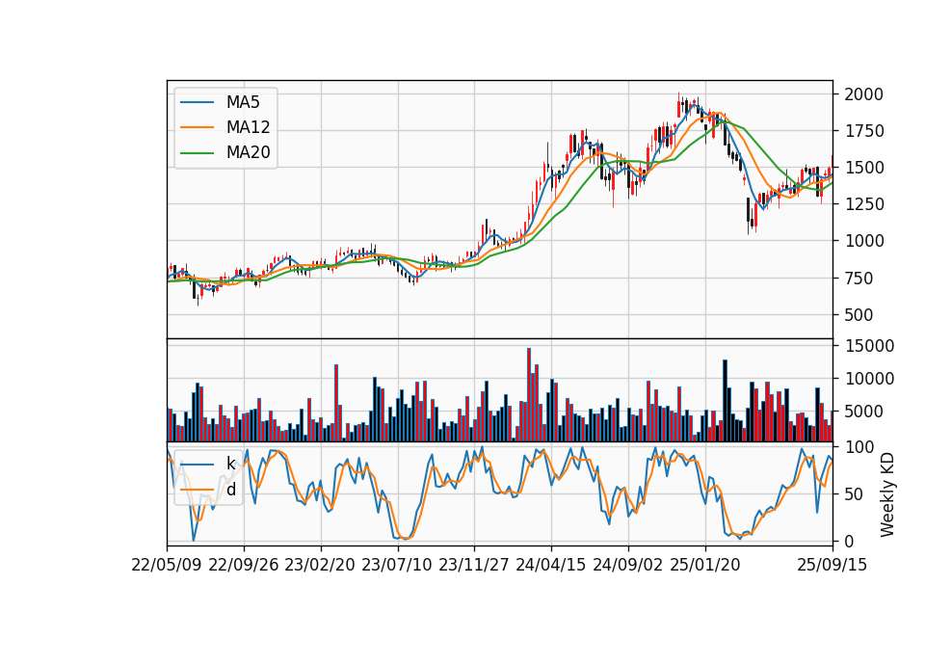925x665 pixels.
Task: Click the MA5 legend label
Action: (243, 102)
